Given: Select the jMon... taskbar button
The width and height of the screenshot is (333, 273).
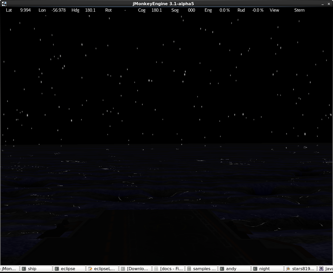Looking at the screenshot, I should point(9,269).
